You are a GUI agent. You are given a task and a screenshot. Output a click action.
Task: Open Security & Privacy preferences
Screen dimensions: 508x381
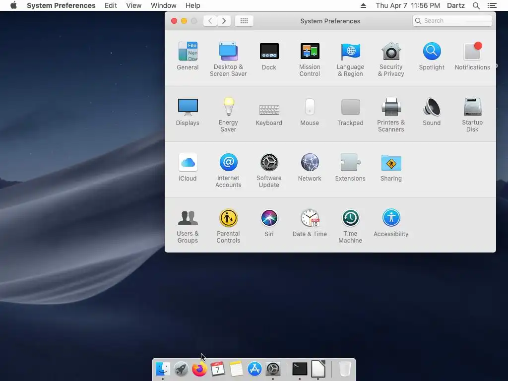[391, 59]
